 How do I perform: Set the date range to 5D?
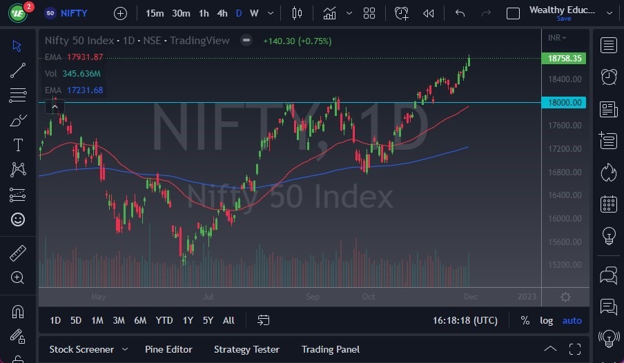[76, 320]
